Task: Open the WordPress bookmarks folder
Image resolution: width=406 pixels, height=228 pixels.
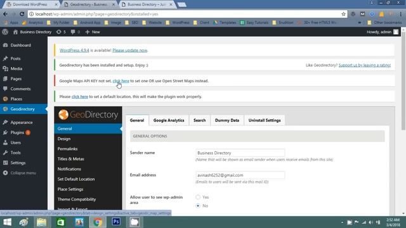Action: (x=178, y=23)
